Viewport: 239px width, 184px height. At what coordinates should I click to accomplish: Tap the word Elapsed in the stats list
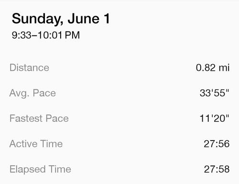28,170
